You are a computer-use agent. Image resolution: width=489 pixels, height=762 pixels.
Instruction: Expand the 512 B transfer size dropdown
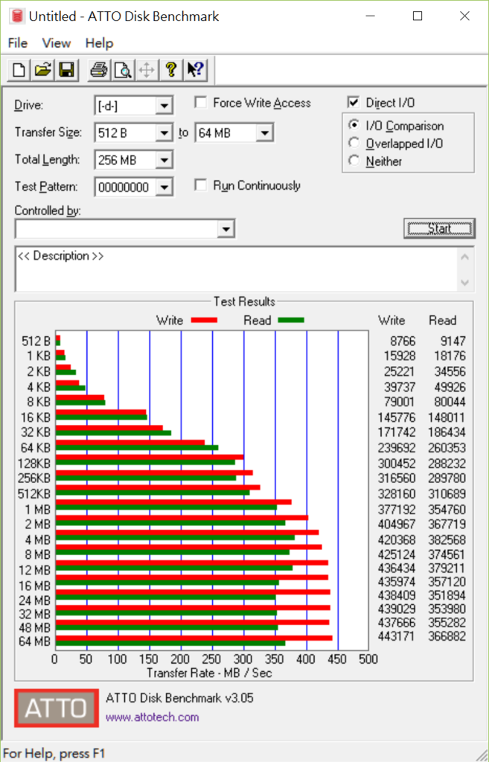[x=164, y=132]
